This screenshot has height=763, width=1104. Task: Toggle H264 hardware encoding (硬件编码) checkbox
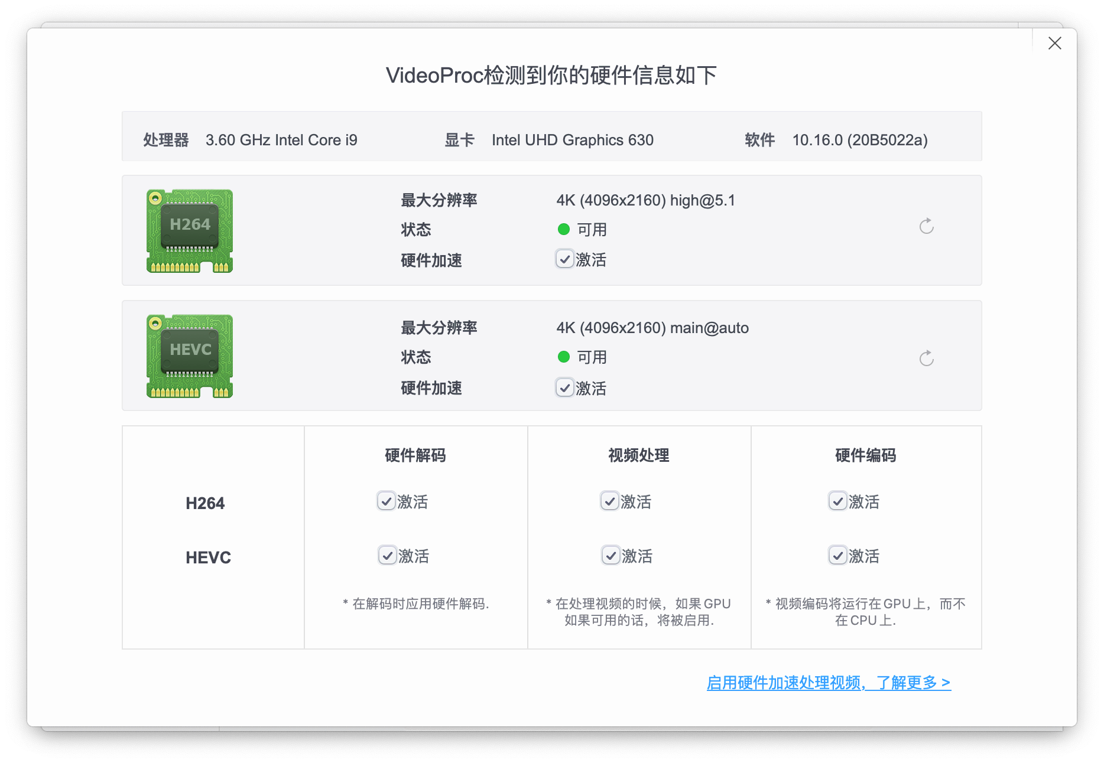(x=837, y=501)
